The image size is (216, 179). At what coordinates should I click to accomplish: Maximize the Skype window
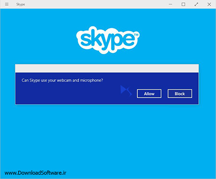point(183,4)
